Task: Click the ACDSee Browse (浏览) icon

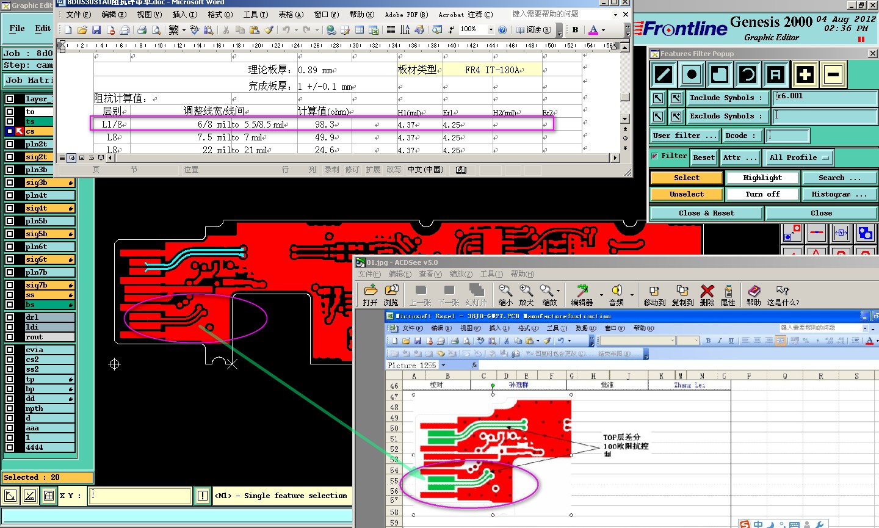Action: point(391,295)
